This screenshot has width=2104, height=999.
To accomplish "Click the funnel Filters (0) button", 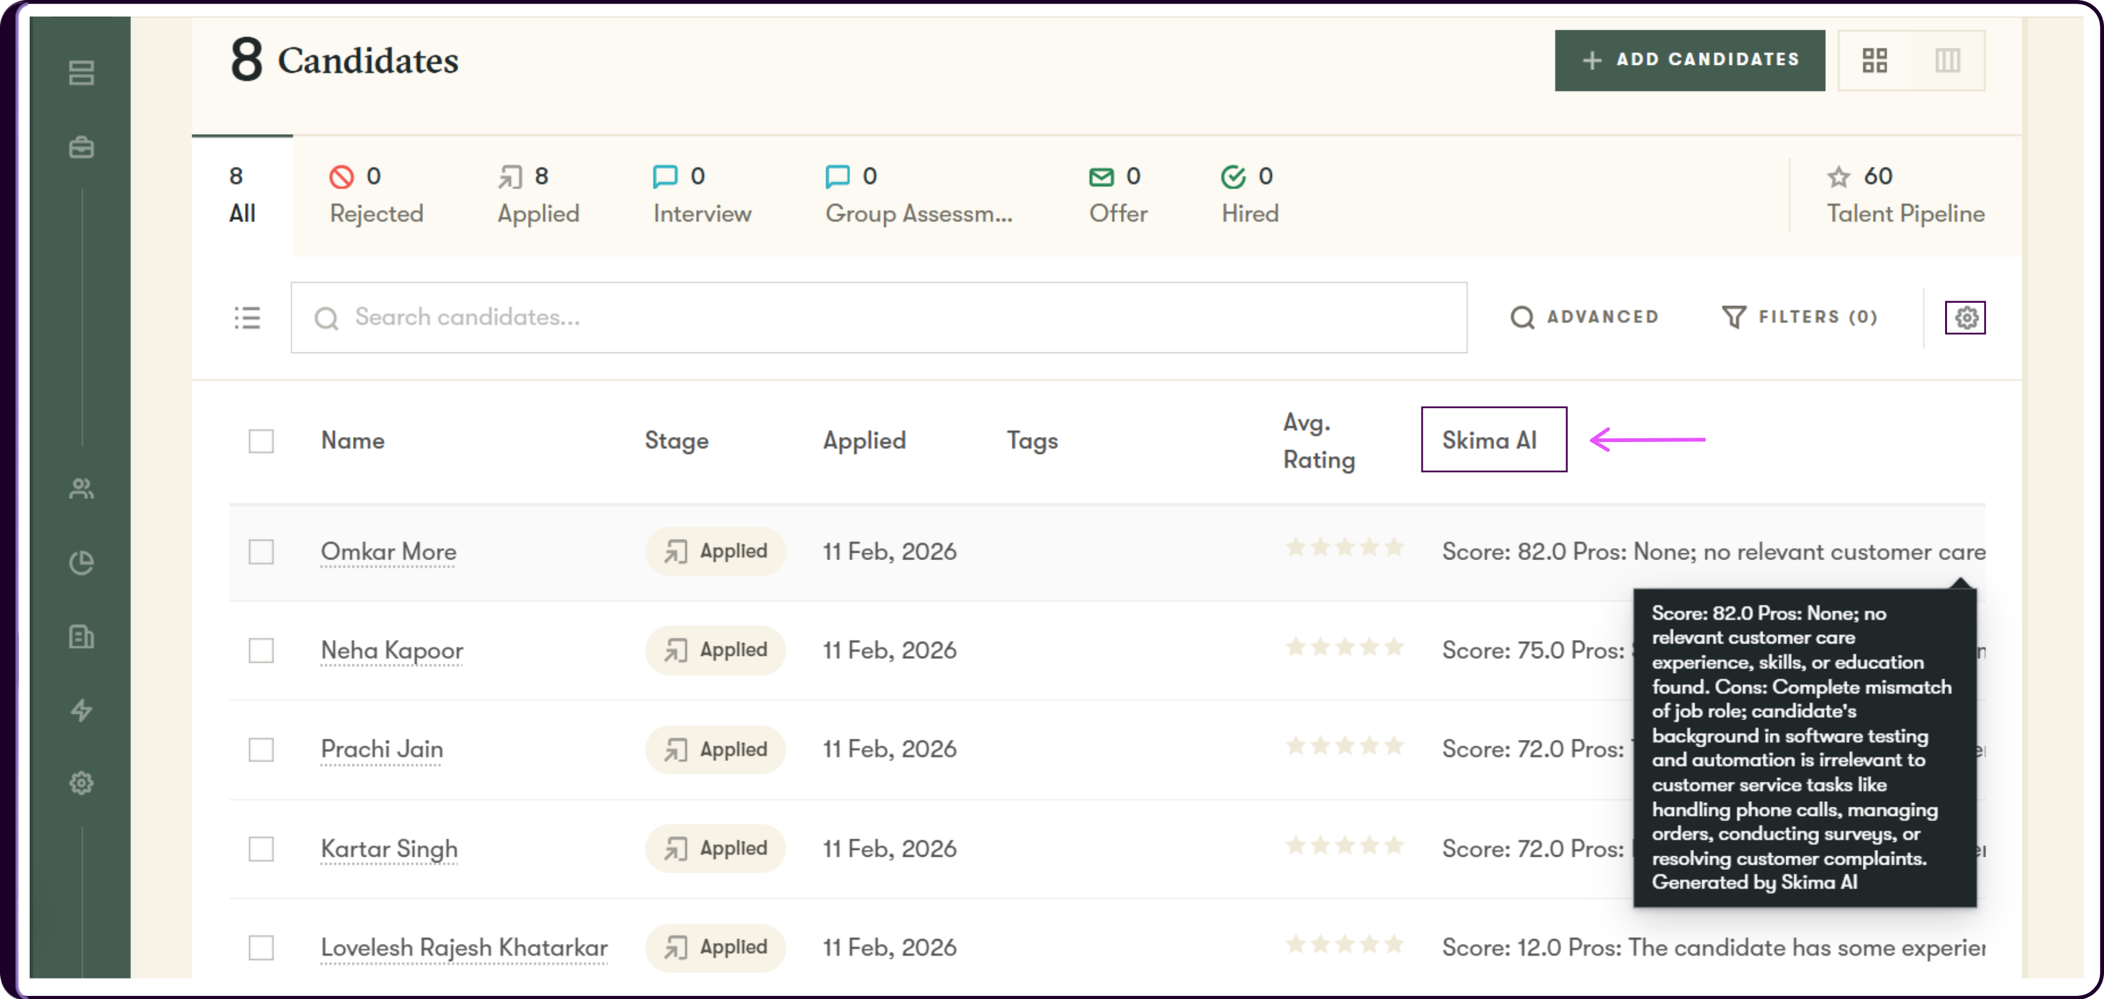I will [1799, 317].
